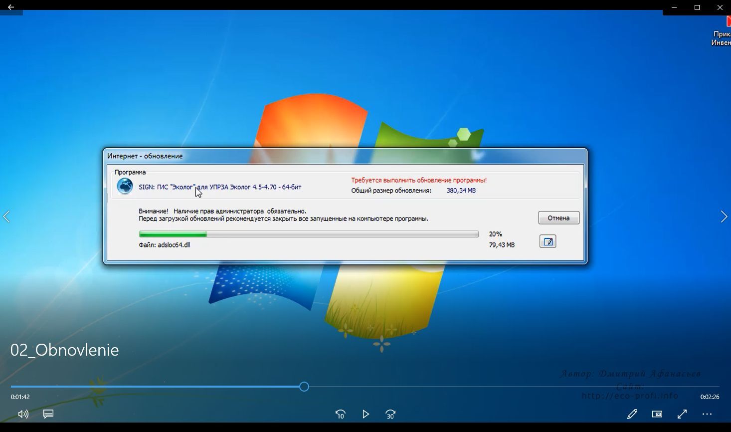Open the volume control

23,414
